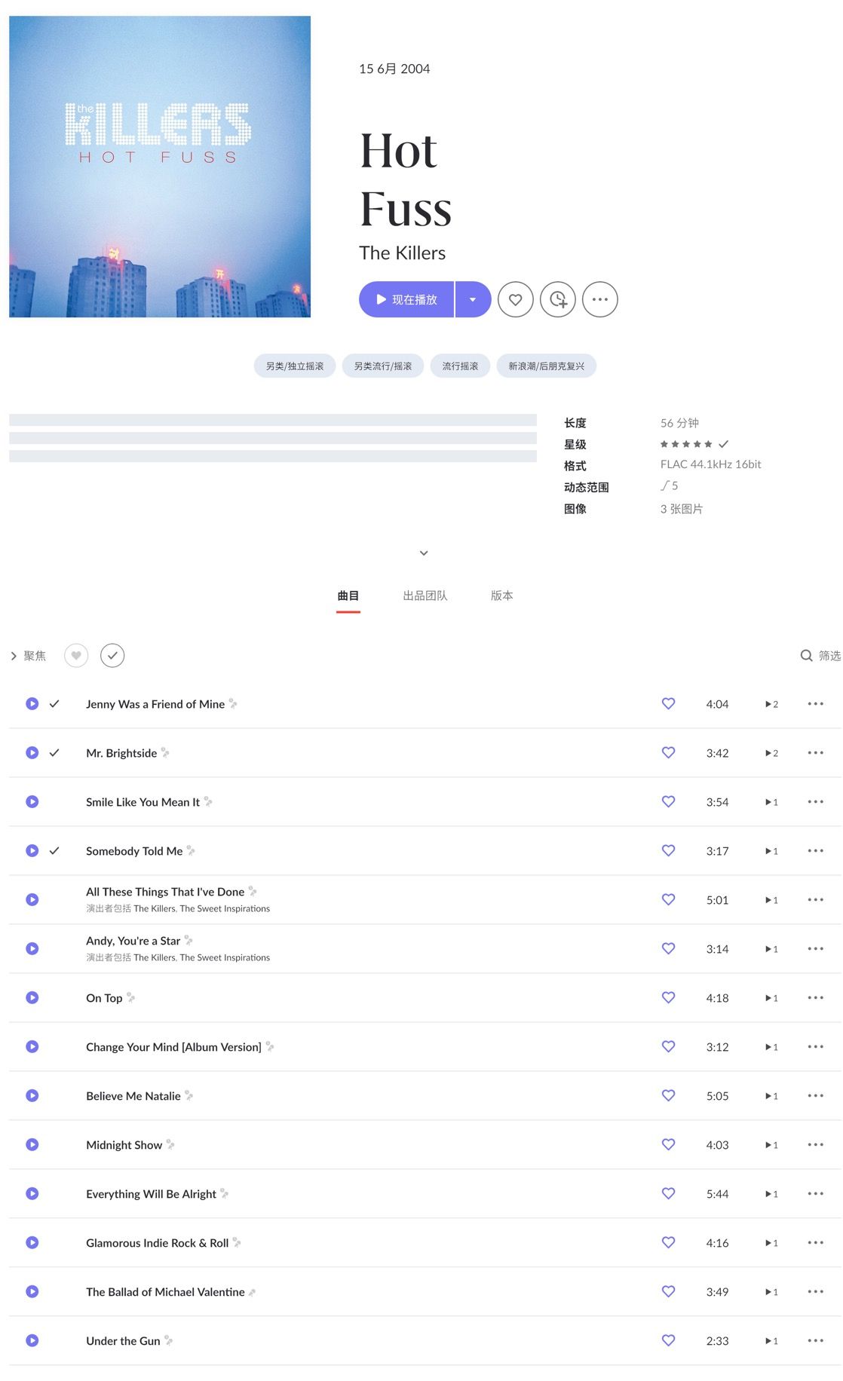
Task: Click the FLAC 44.1kHz 16bit format value
Action: (711, 464)
